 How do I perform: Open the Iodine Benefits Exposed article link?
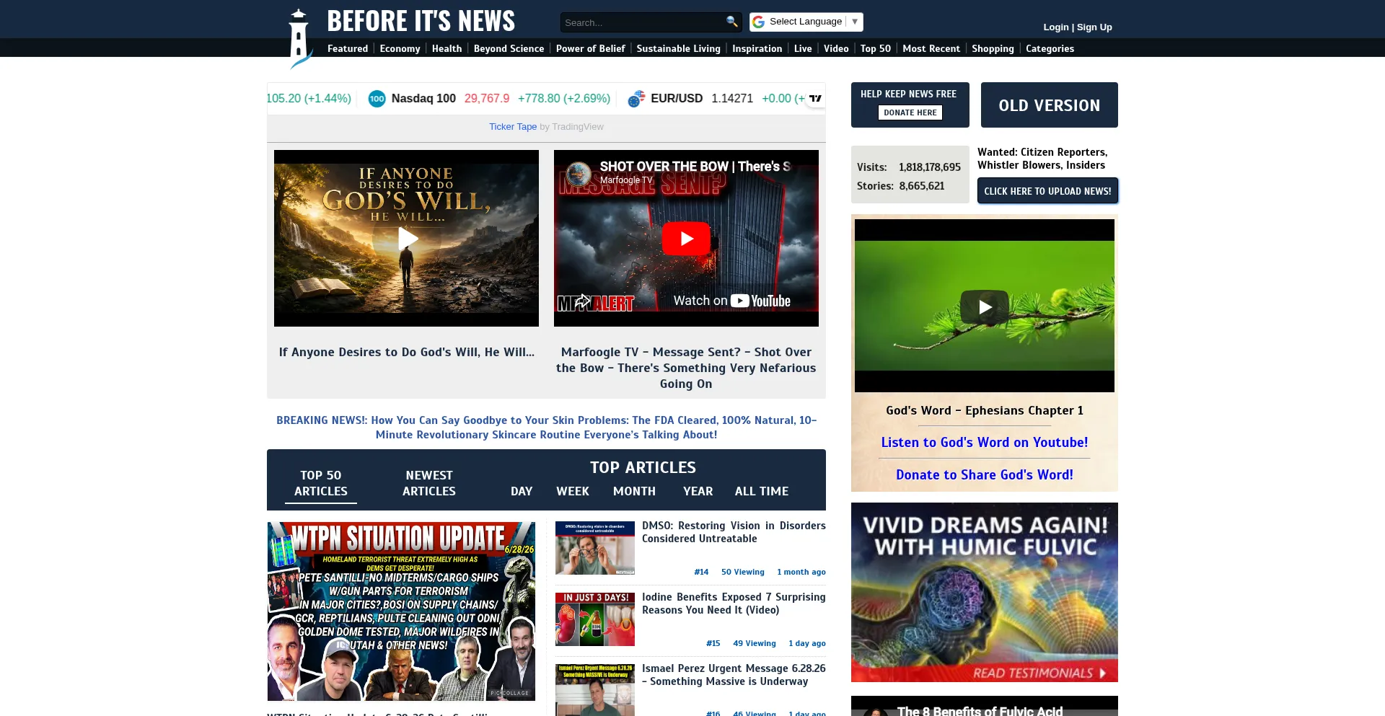click(734, 604)
